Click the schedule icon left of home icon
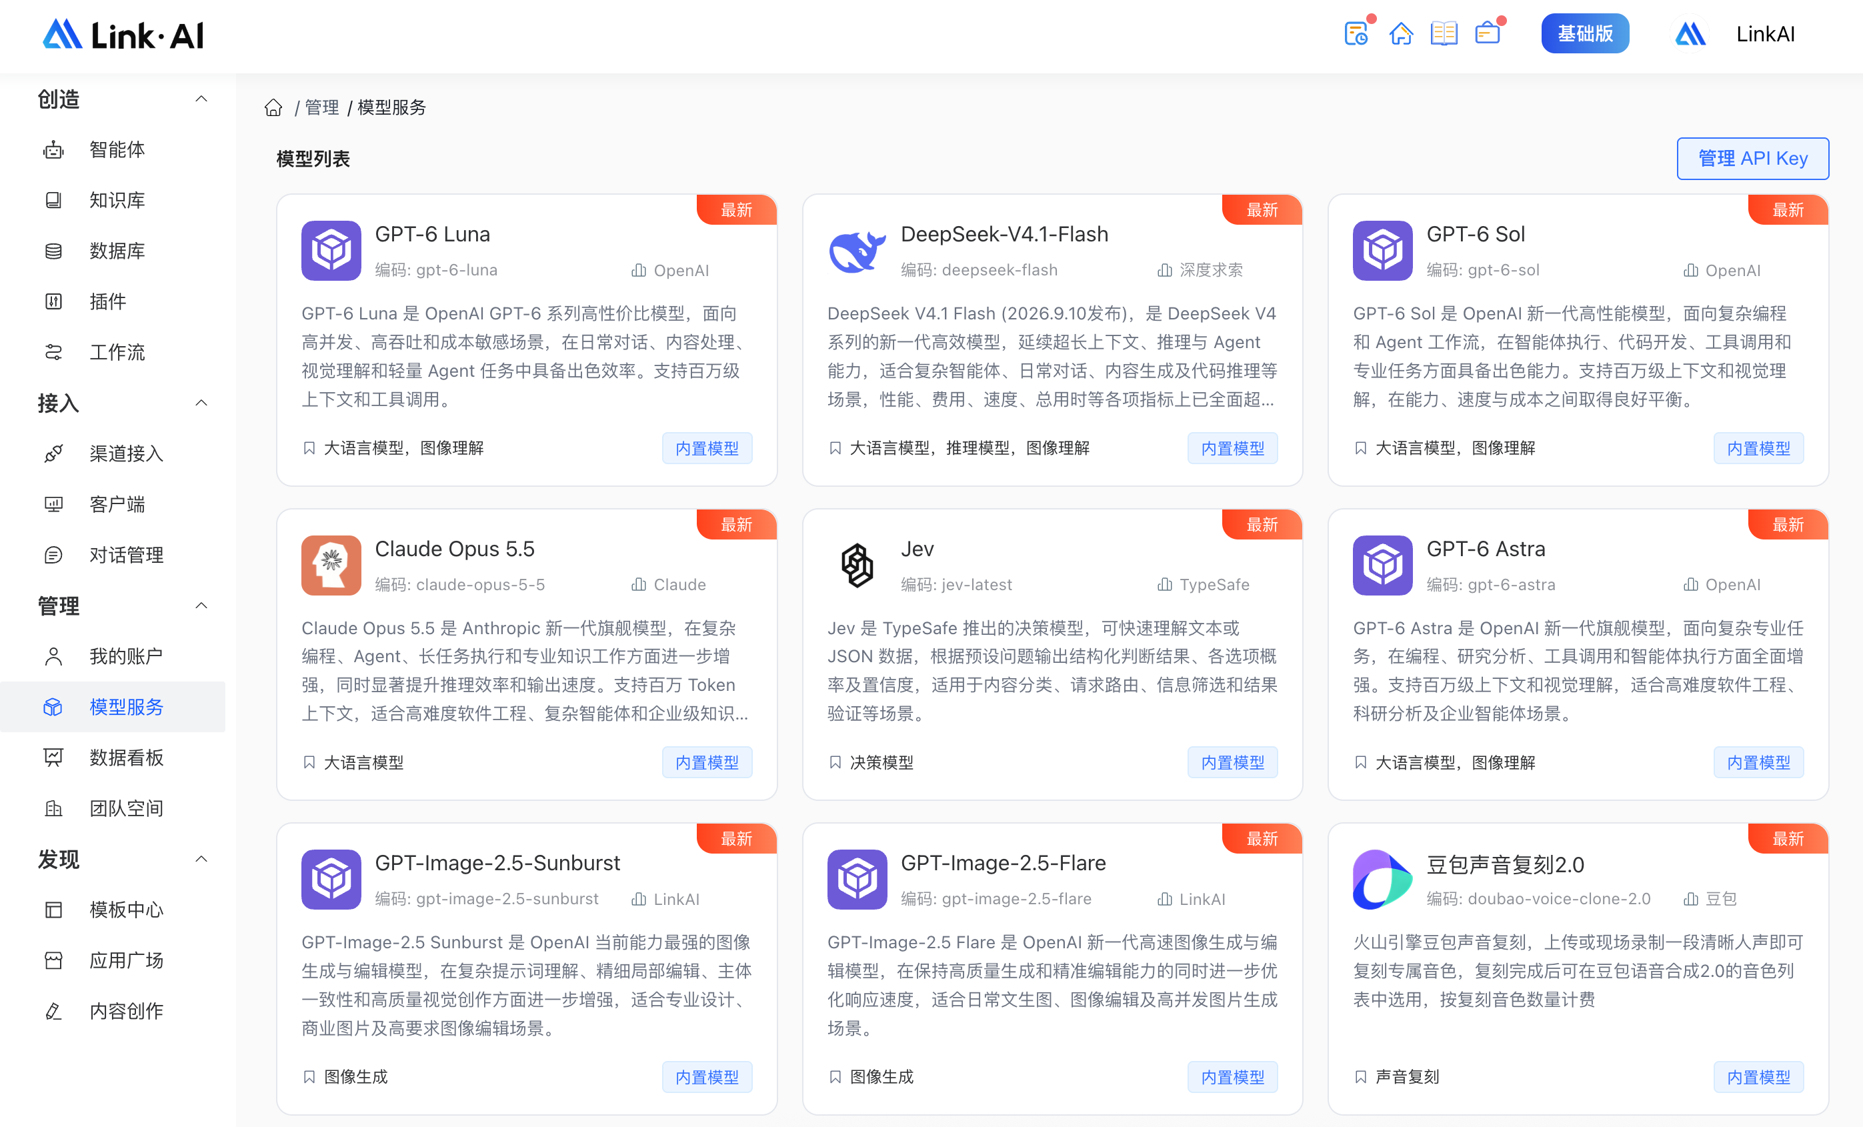Viewport: 1863px width, 1127px height. coord(1356,33)
